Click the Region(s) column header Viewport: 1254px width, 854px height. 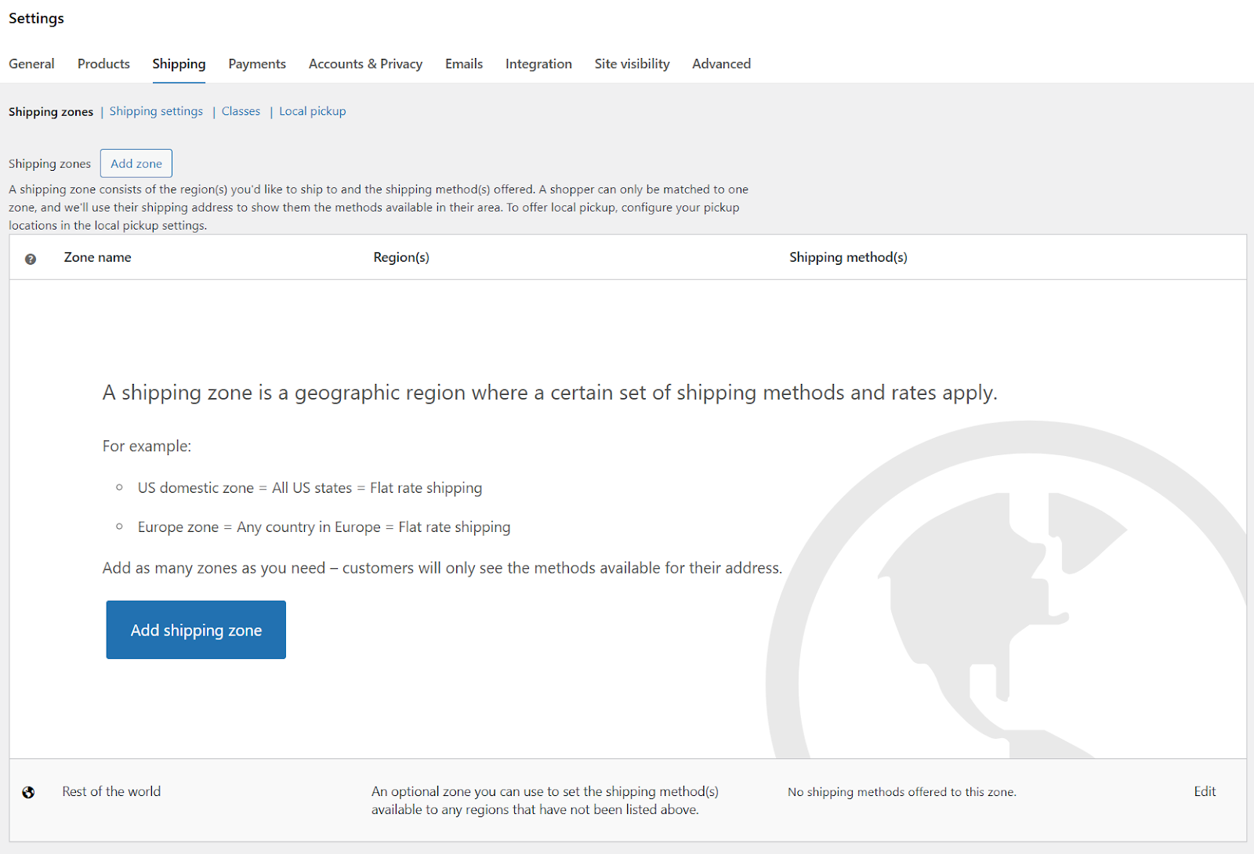[401, 257]
